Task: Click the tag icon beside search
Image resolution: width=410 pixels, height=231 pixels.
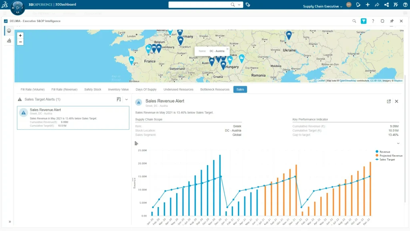Action: pyautogui.click(x=248, y=5)
